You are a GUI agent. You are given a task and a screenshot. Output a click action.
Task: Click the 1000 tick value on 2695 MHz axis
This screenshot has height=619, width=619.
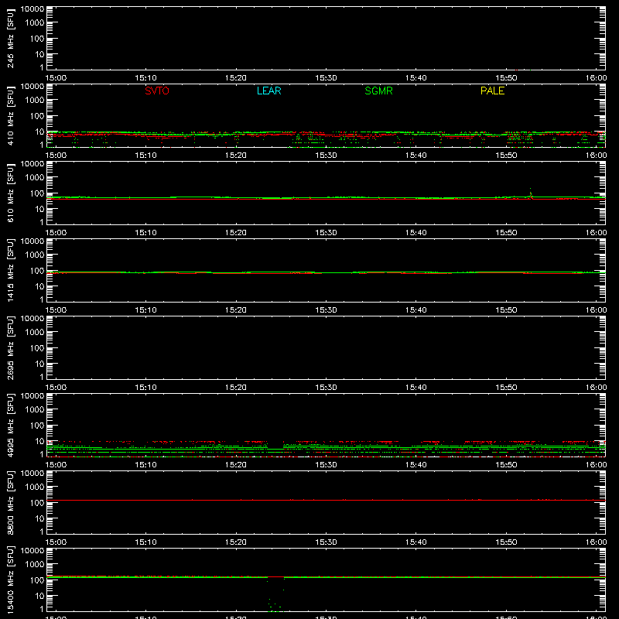(35, 333)
